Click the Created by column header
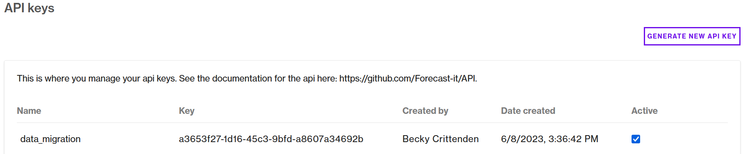743x154 pixels. click(x=425, y=111)
